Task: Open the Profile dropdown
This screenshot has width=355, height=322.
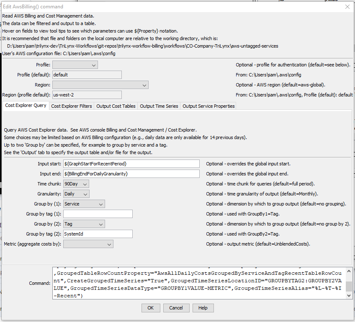Action: (75, 65)
